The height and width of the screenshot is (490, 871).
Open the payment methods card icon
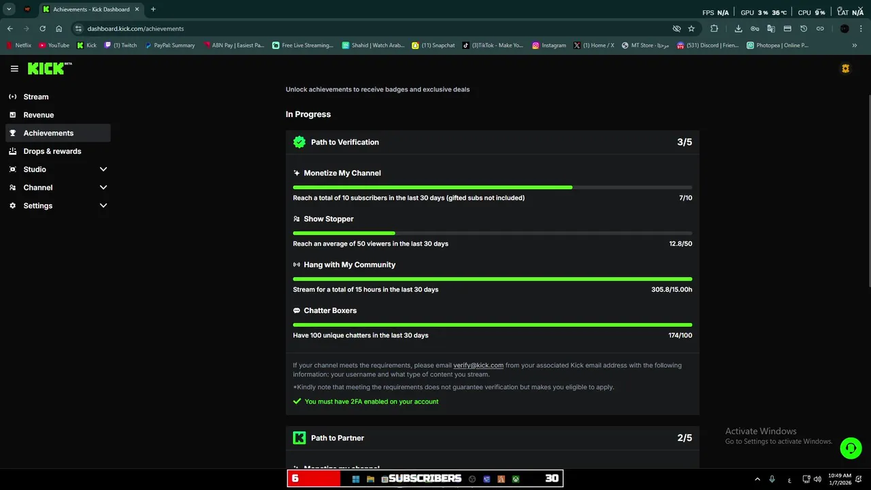(x=787, y=29)
